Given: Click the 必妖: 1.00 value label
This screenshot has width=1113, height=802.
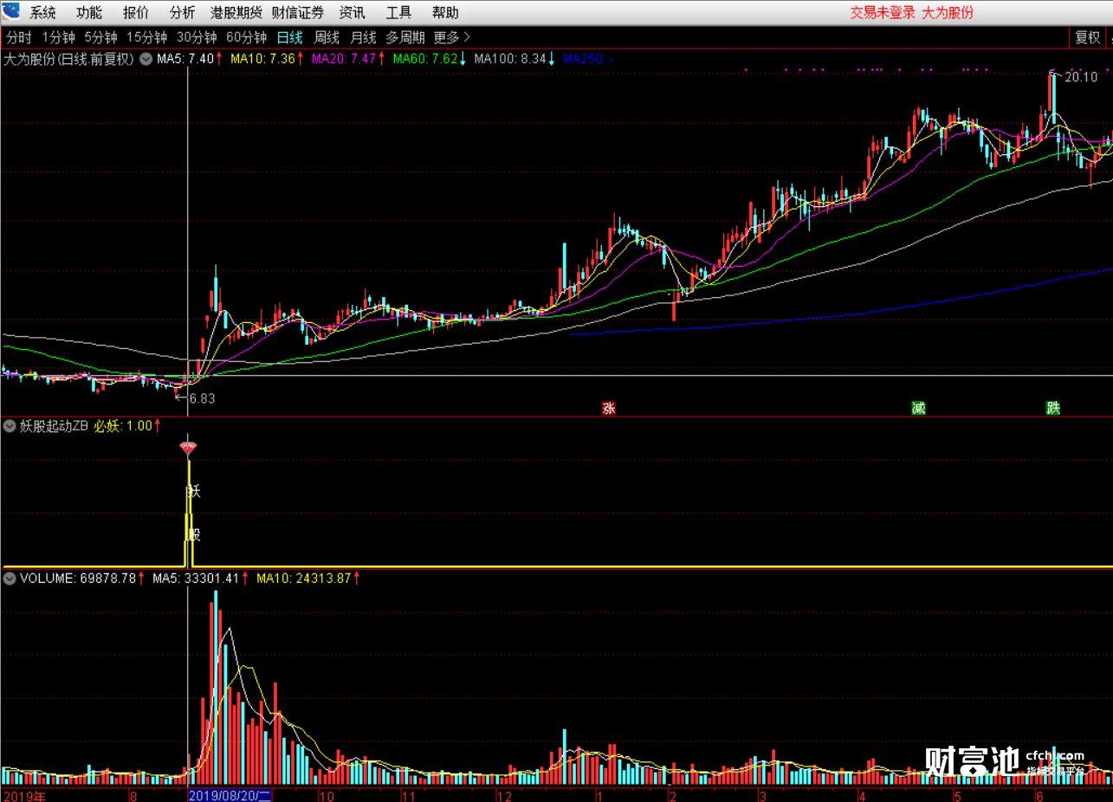Looking at the screenshot, I should click(127, 425).
